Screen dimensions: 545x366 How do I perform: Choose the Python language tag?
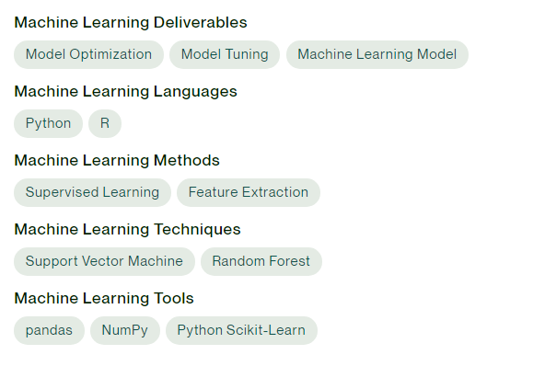click(x=48, y=123)
